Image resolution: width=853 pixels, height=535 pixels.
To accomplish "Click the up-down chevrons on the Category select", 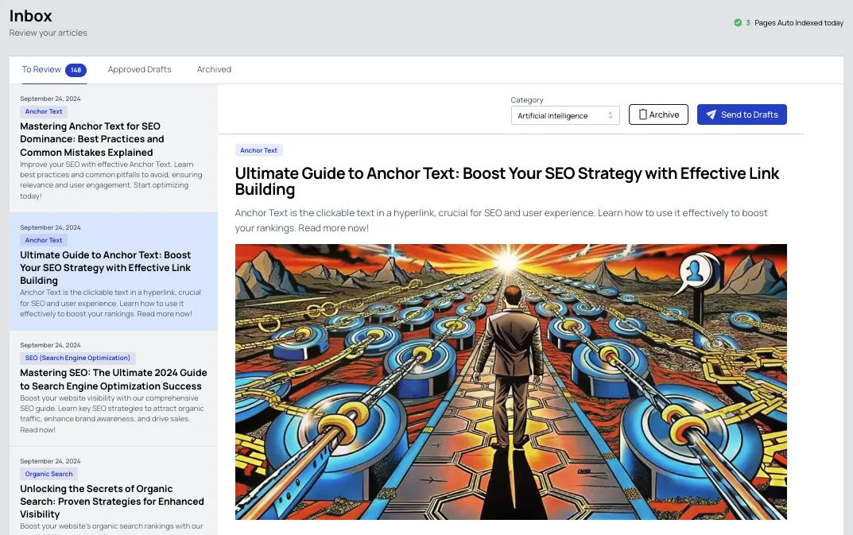I will click(611, 115).
